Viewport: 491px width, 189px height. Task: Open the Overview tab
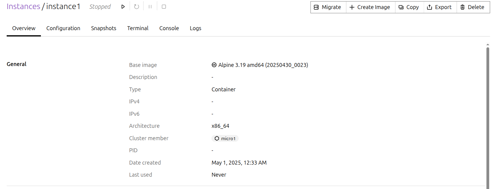[24, 28]
